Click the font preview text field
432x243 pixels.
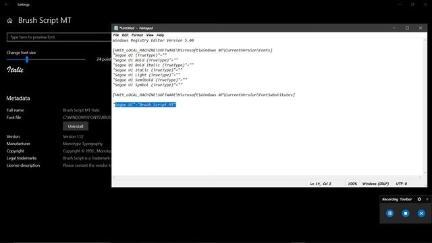(59, 37)
